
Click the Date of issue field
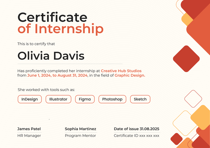tap(136, 129)
